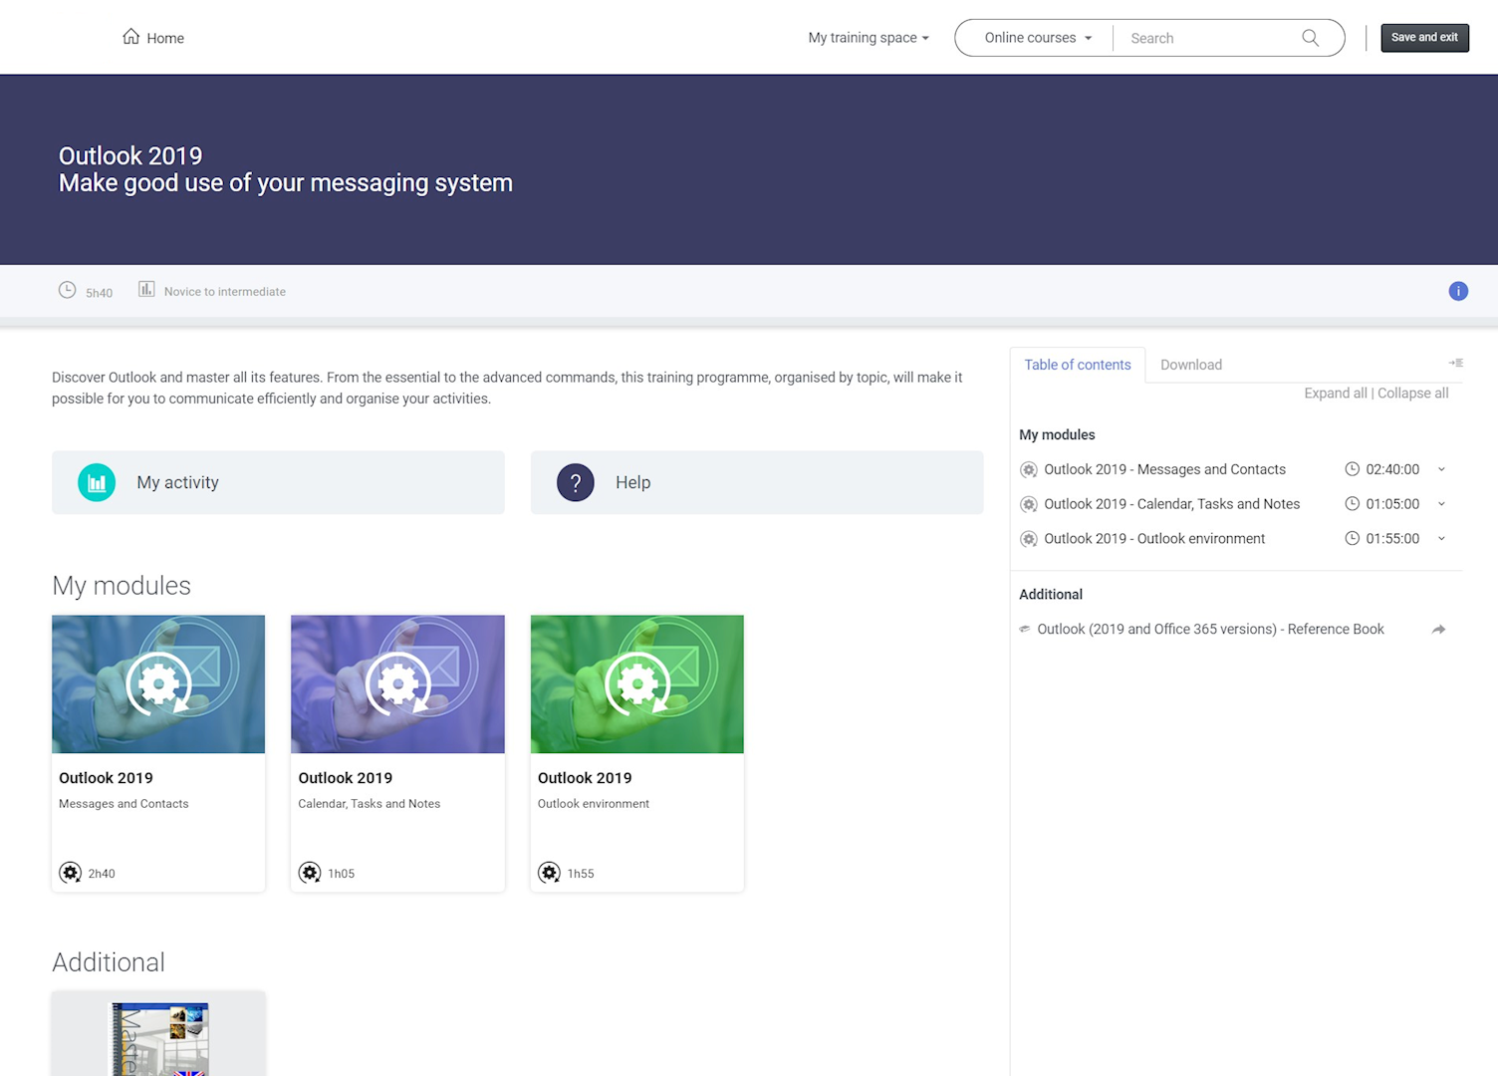Viewport: 1498px width, 1076px height.
Task: Click gear icon next to Messages and Contacts in contents
Action: pos(1029,470)
